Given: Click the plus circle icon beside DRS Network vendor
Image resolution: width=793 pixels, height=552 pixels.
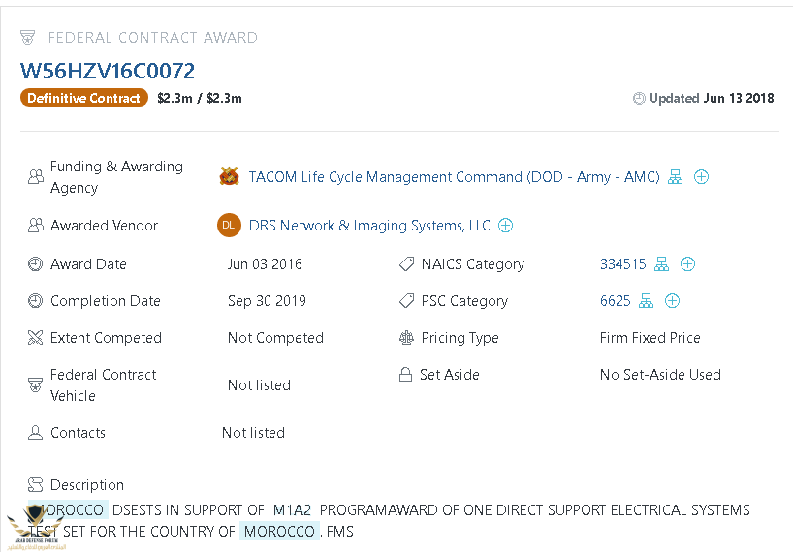Looking at the screenshot, I should 505,226.
